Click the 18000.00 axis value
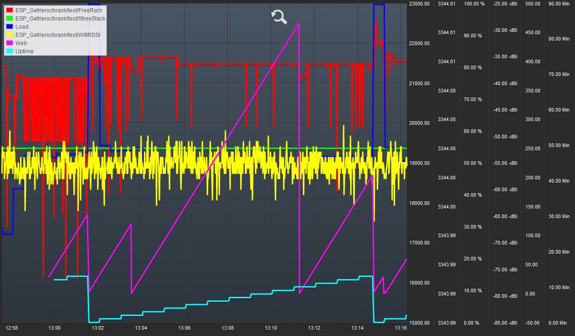The height and width of the screenshot is (336, 575). 420,203
